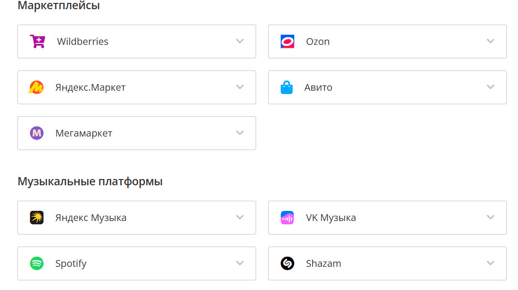Select the Shazam text label
This screenshot has width=518, height=290.
[323, 263]
